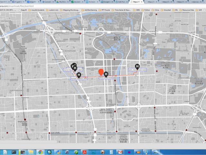Open the Python bookmark folder

pyautogui.click(x=146, y=10)
